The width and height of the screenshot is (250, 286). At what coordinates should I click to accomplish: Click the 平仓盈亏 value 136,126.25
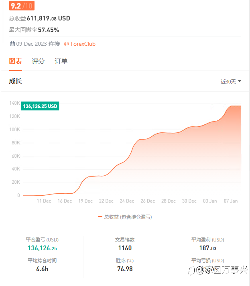(42, 248)
